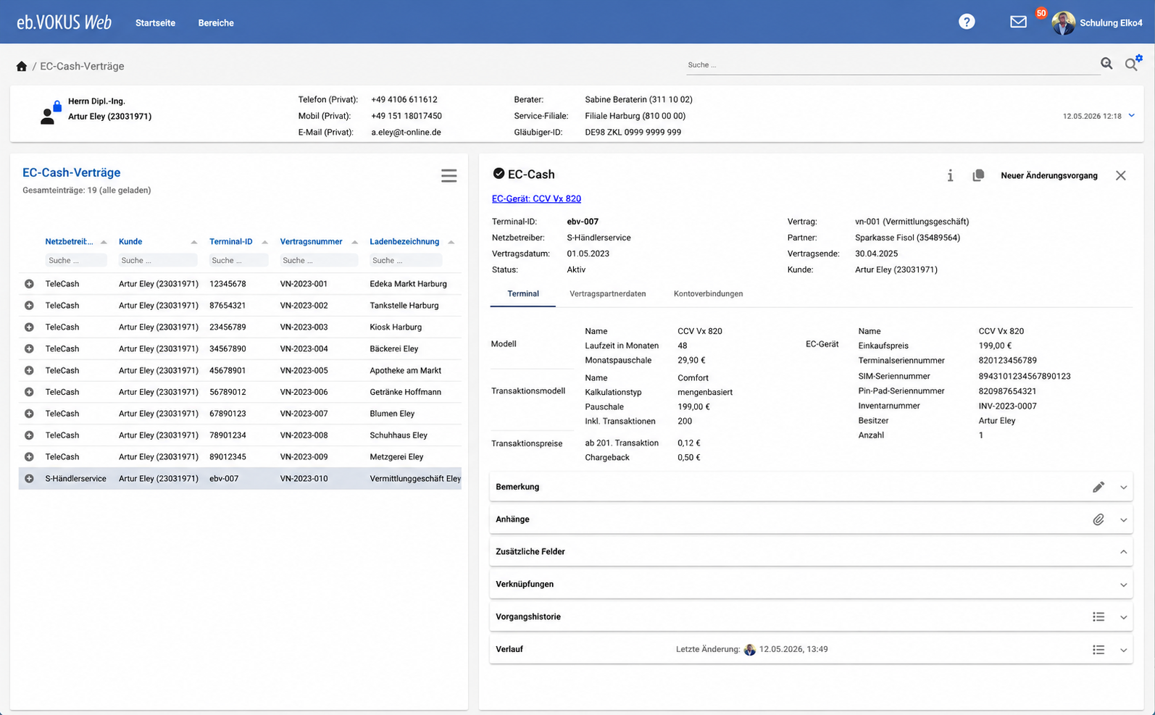Open the mail inbox icon

(1018, 22)
